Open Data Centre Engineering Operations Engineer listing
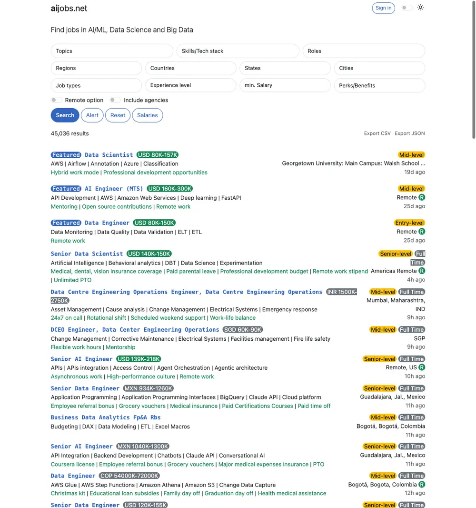The image size is (476, 508). coord(187,292)
